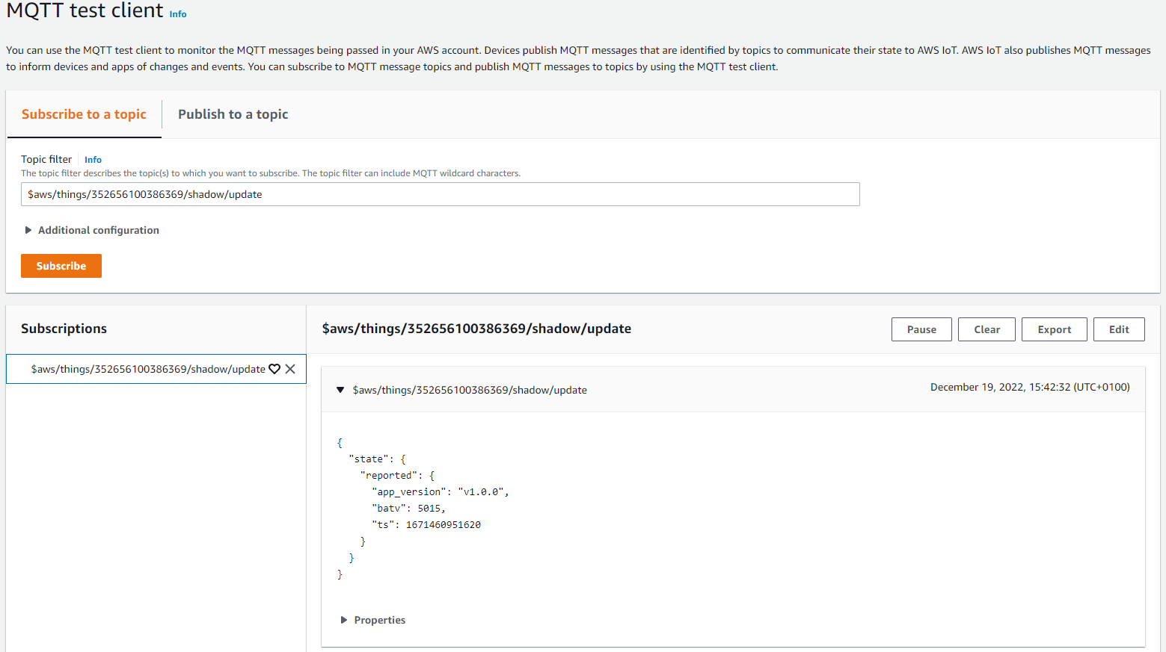Image resolution: width=1166 pixels, height=652 pixels.
Task: Click the "state" key in payload
Action: pos(369,459)
